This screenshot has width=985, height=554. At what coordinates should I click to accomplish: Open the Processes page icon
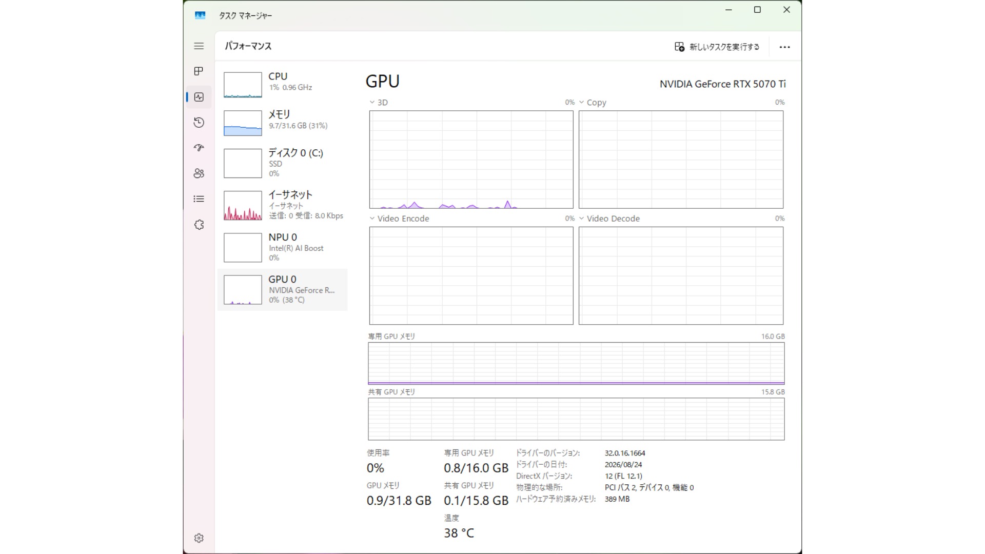coord(199,71)
